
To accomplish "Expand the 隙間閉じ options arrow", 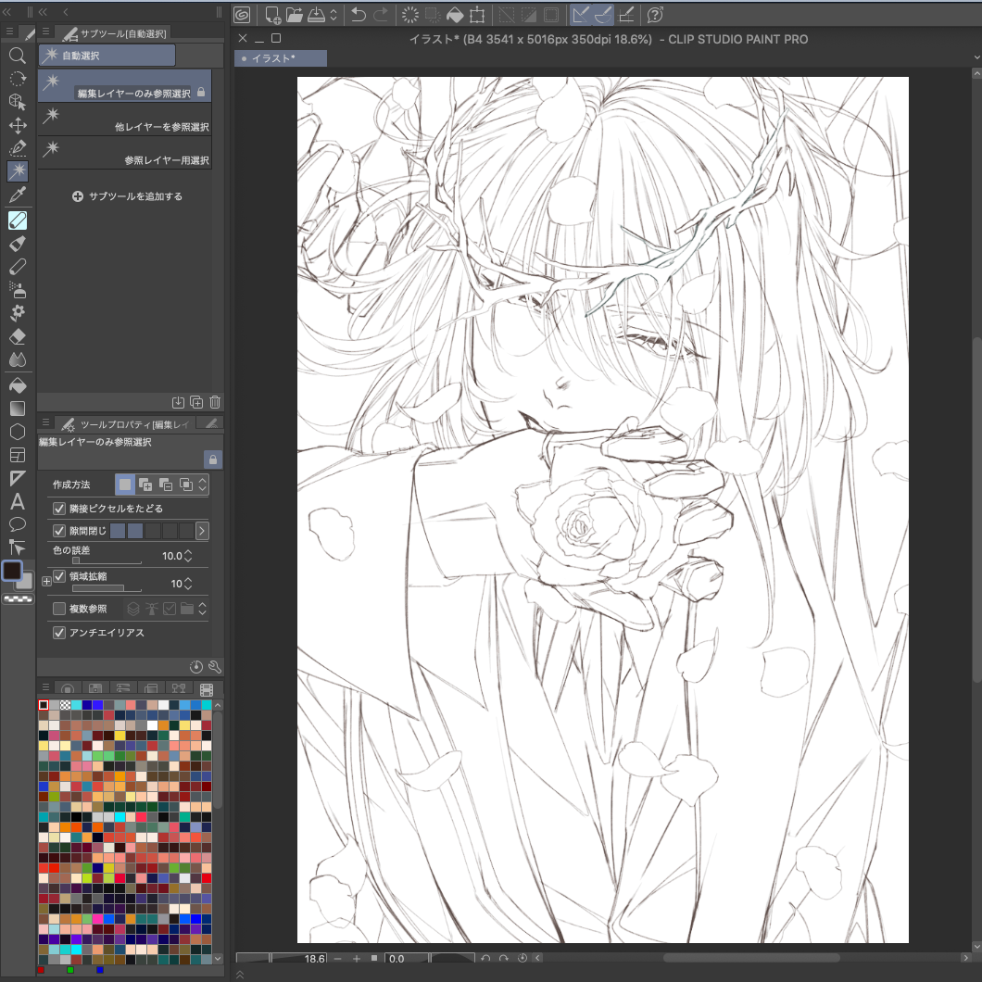I will (x=202, y=531).
